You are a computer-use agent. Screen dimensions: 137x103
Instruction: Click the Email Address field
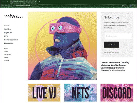point(118,36)
